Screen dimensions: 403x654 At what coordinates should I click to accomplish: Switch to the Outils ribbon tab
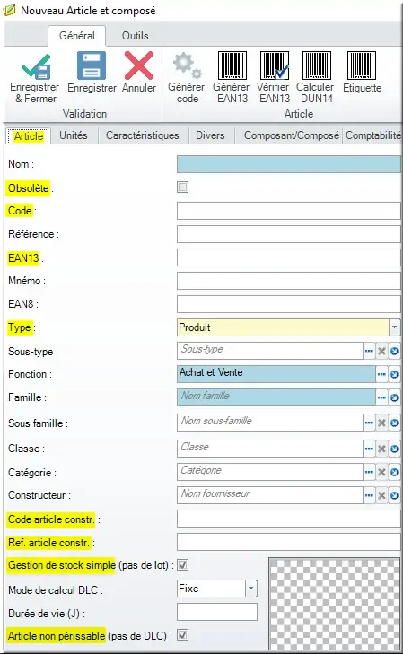click(136, 36)
